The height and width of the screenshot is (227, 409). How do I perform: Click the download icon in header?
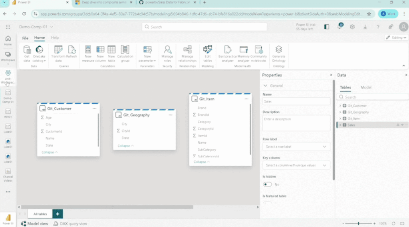coord(365,27)
